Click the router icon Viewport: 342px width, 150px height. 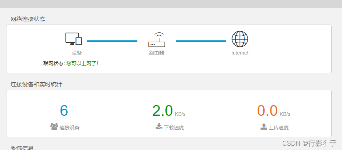click(x=157, y=40)
